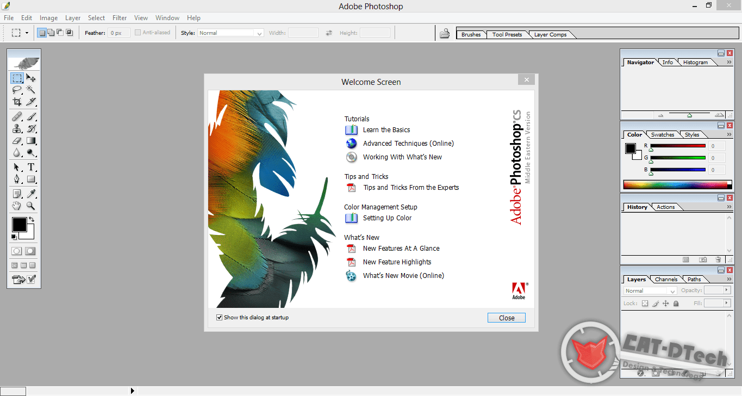The image size is (742, 396).
Task: Select the Gradient tool
Action: (x=31, y=140)
